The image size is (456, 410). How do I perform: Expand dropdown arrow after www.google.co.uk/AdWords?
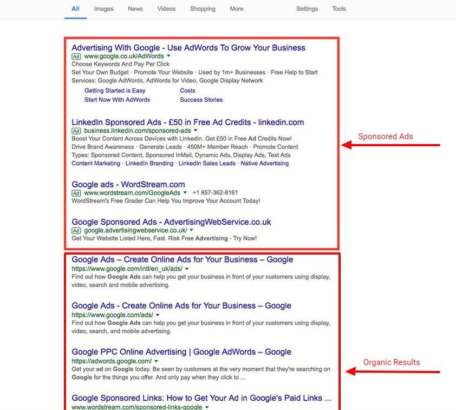pyautogui.click(x=168, y=56)
